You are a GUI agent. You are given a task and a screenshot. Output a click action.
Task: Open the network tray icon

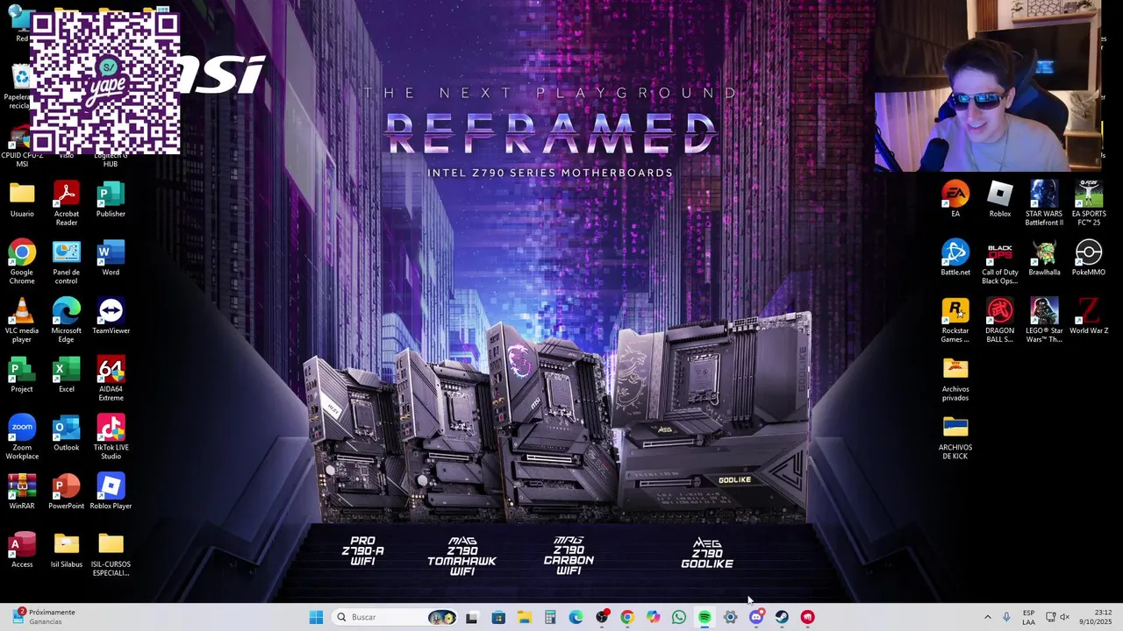[1051, 617]
